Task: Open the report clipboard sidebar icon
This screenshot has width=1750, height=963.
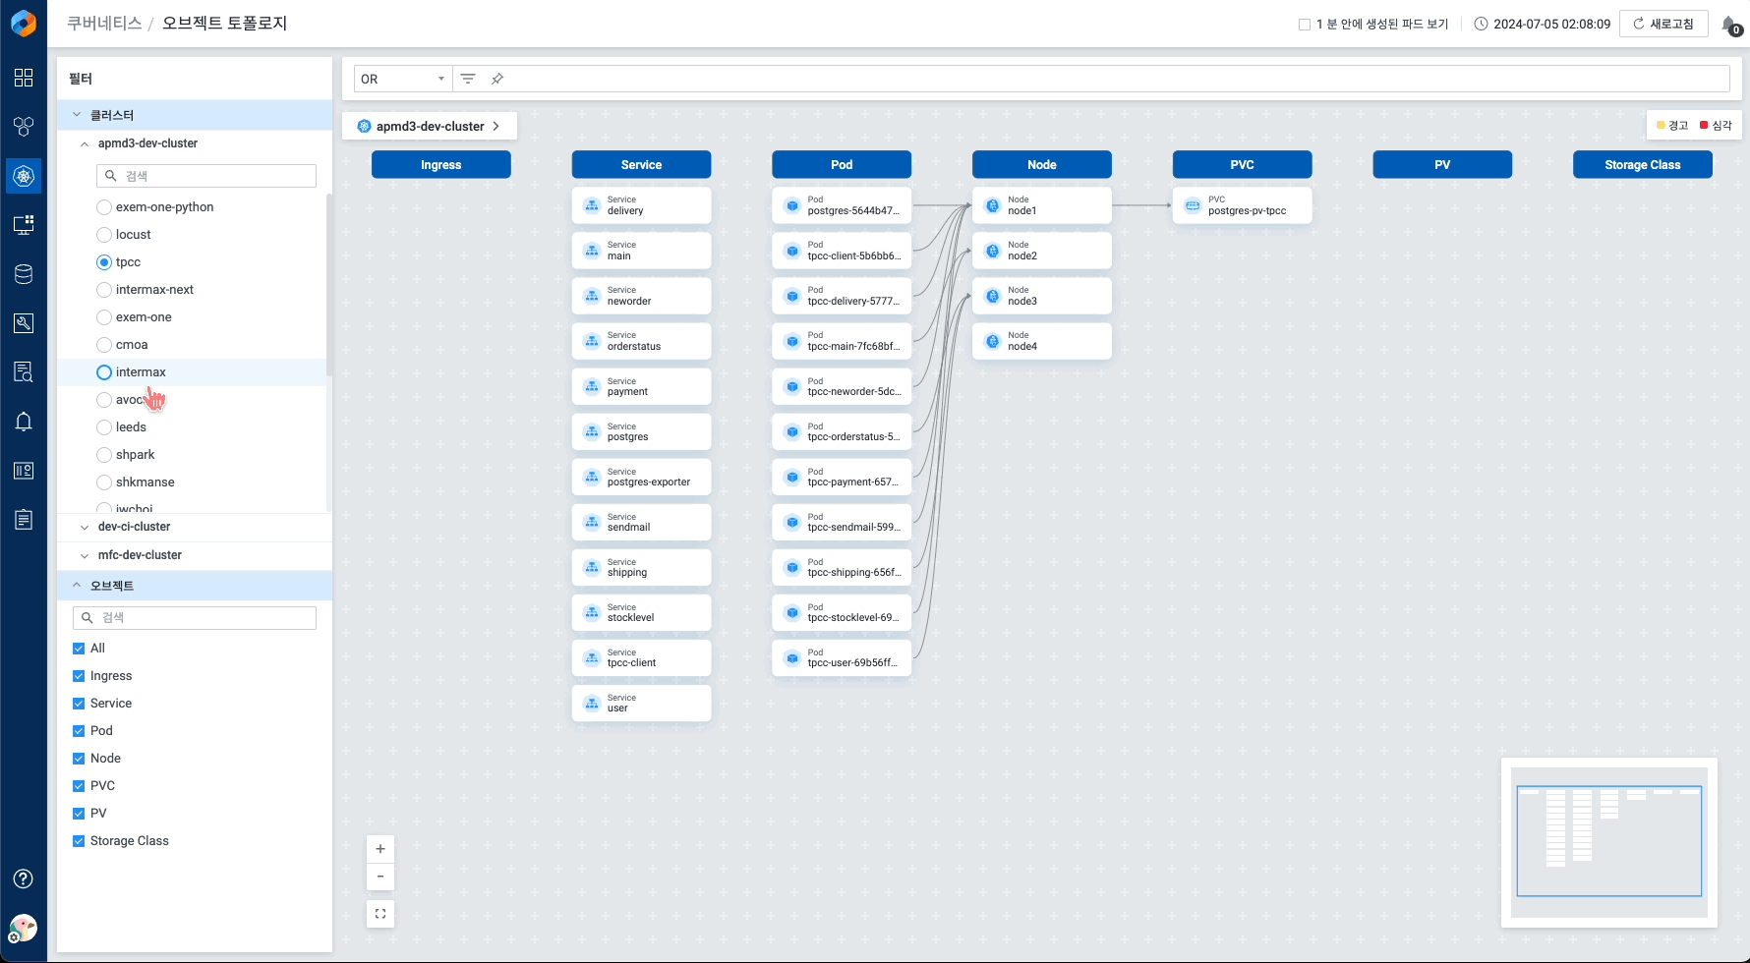Action: coord(24,520)
